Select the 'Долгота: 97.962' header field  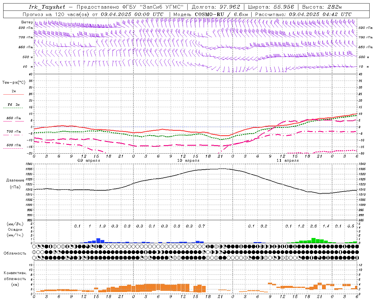click(x=216, y=7)
